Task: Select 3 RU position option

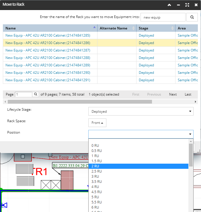Action: point(138,177)
